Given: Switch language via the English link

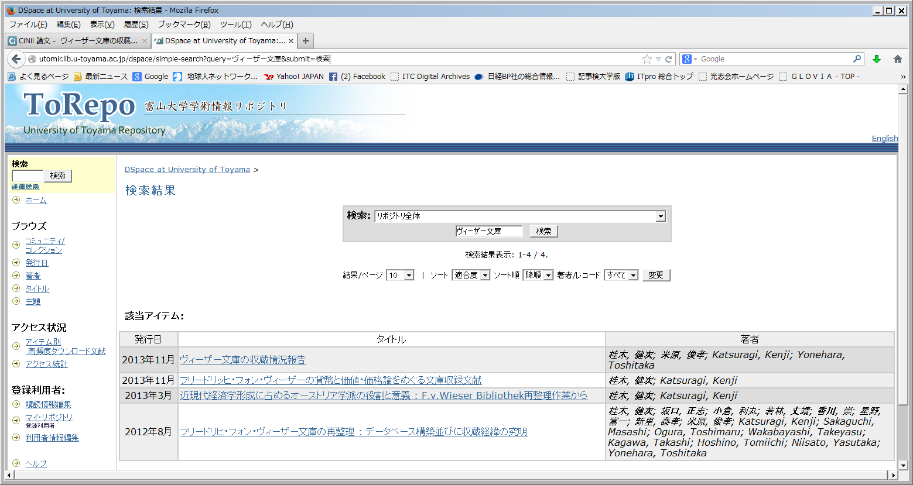Looking at the screenshot, I should 884,139.
